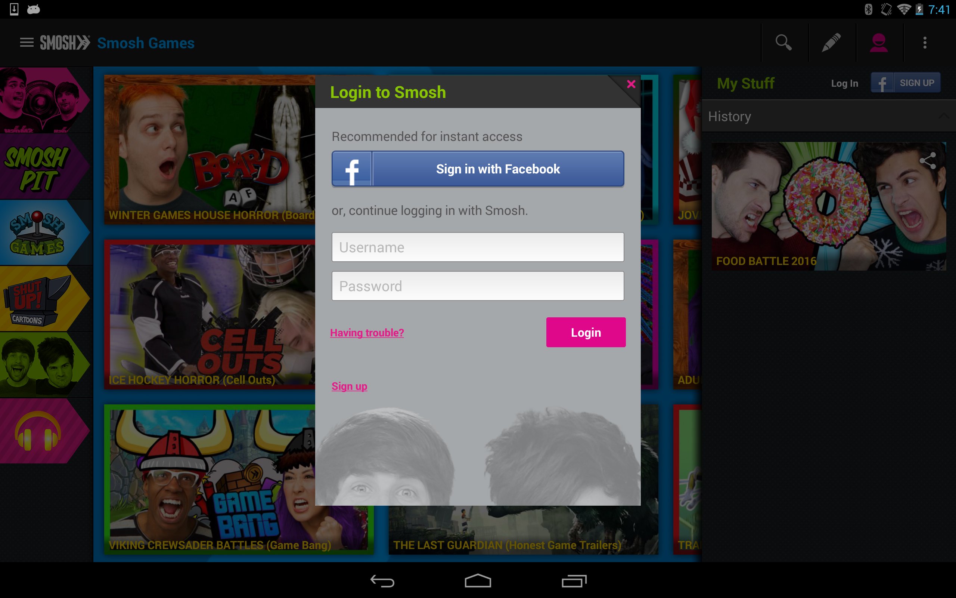Tap the pencil edit icon
The width and height of the screenshot is (956, 598).
pyautogui.click(x=831, y=42)
